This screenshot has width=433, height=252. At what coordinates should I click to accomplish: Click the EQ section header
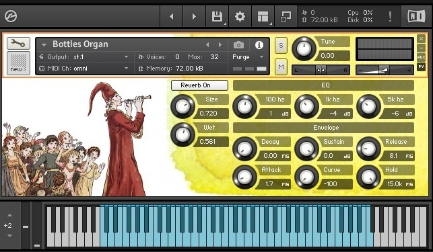pos(323,85)
